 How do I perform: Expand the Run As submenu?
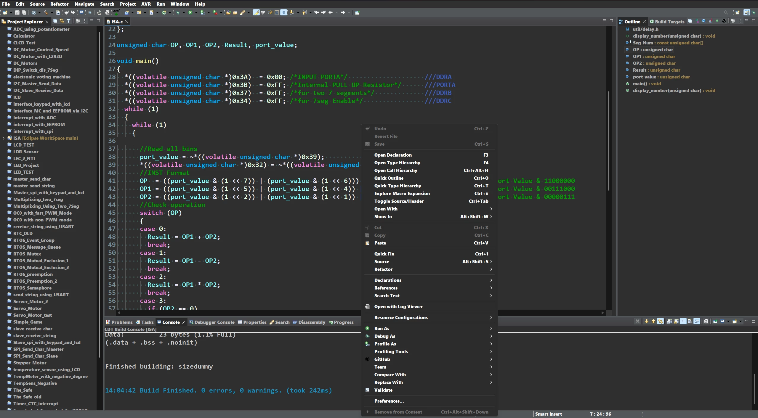tap(430, 328)
